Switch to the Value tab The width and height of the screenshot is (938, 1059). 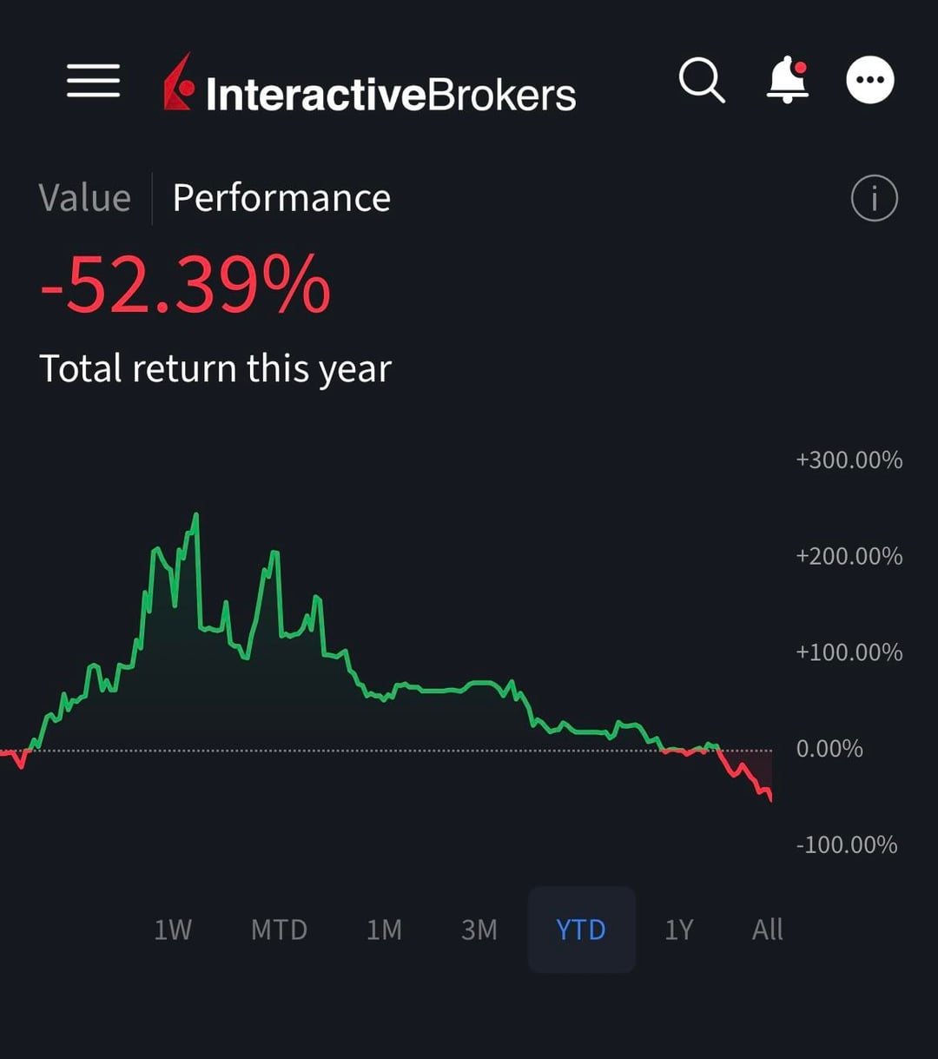84,198
